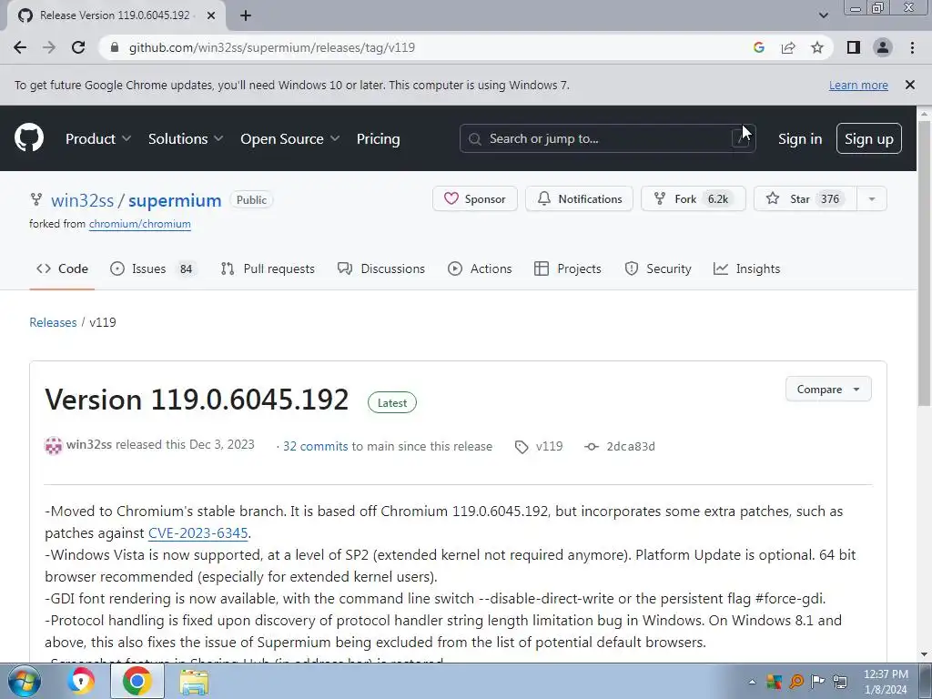The image size is (932, 699).
Task: Switch to the Issues tab
Action: tap(152, 268)
